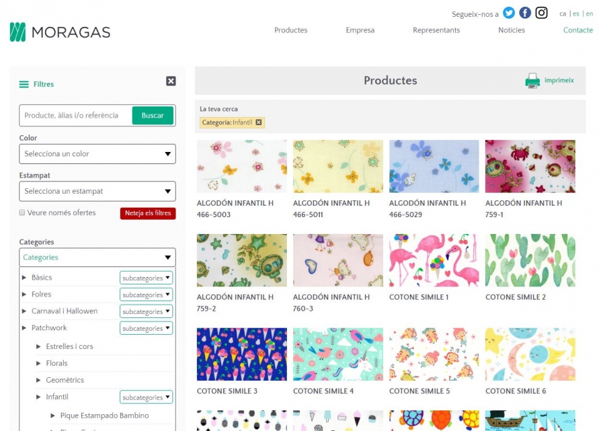Expand the Pique Estampado Bambino arrow

pos(53,416)
